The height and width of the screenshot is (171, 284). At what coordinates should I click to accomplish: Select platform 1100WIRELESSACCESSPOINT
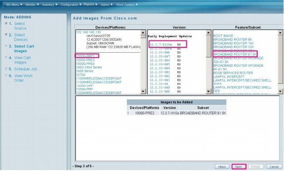99,78
